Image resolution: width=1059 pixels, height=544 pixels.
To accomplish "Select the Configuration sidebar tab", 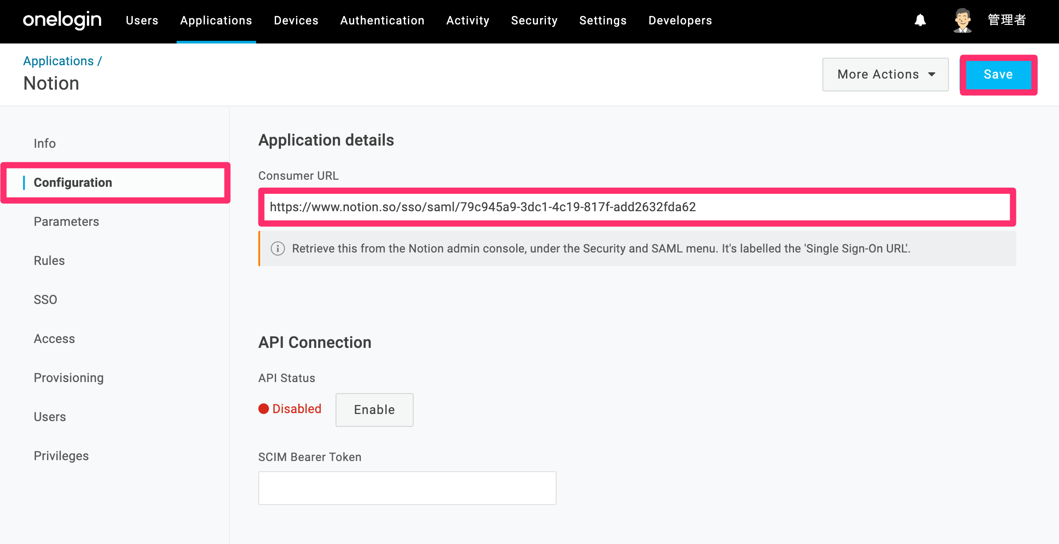I will click(115, 183).
